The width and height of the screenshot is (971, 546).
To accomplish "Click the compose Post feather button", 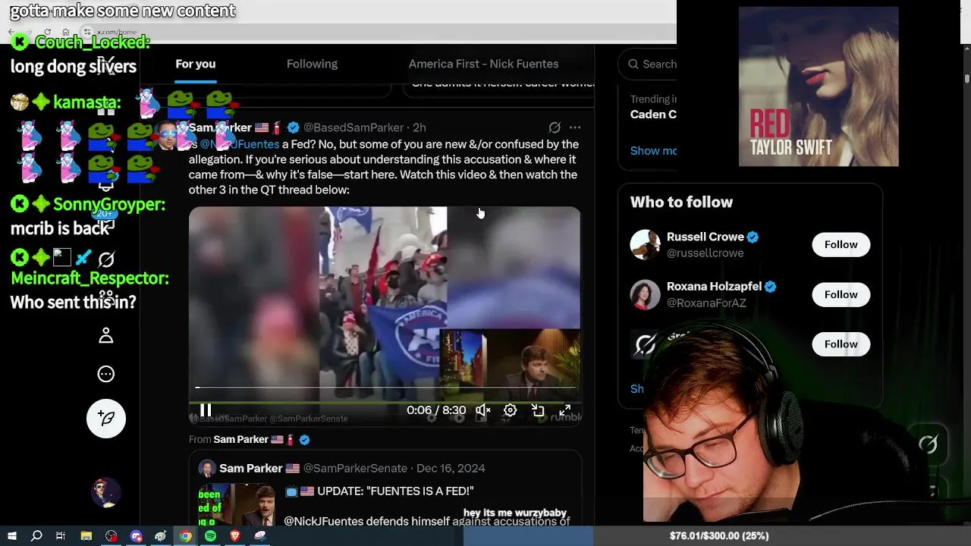I will coord(106,419).
